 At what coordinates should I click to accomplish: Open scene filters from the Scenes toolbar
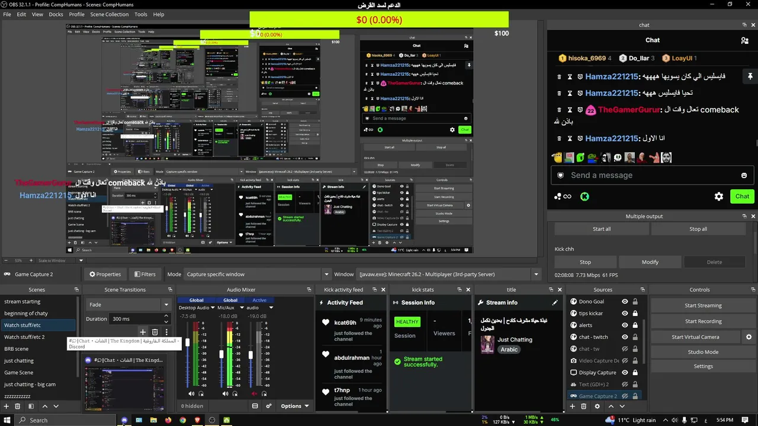[x=31, y=406]
